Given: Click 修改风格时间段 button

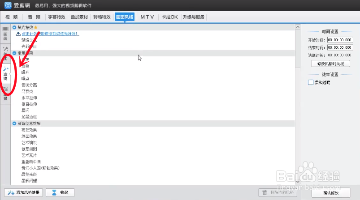Looking at the screenshot, I should tap(330, 64).
